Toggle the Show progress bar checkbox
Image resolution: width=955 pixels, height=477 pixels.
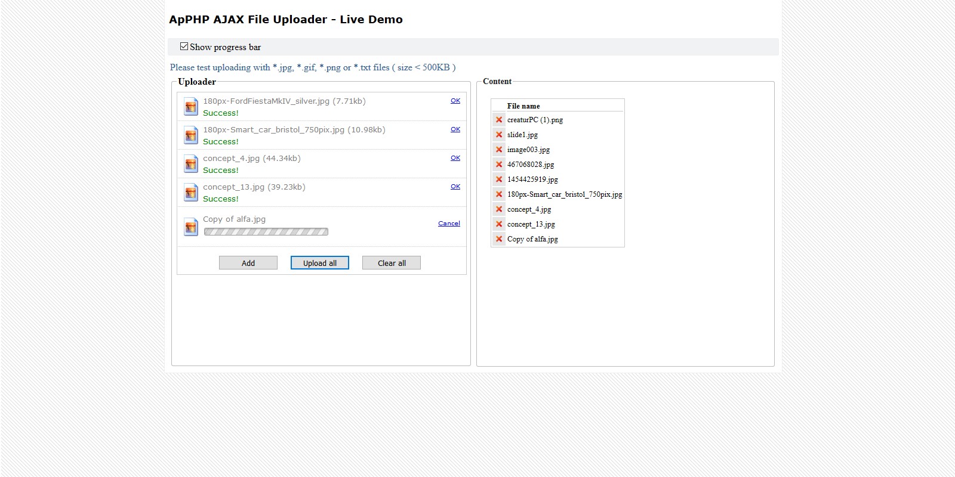pyautogui.click(x=184, y=47)
